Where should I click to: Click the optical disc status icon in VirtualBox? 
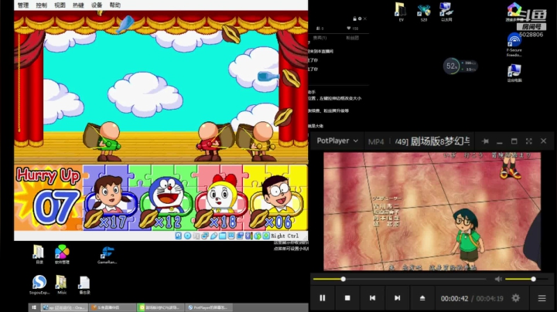[187, 236]
